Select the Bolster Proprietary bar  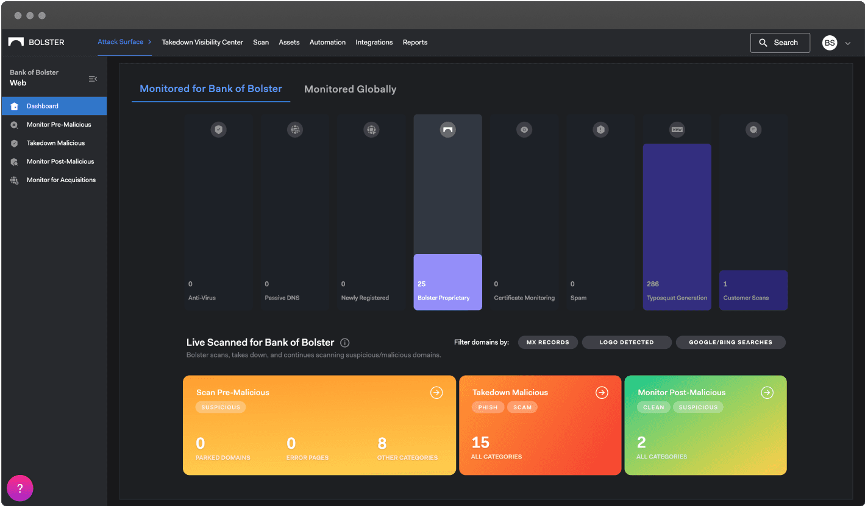click(448, 282)
